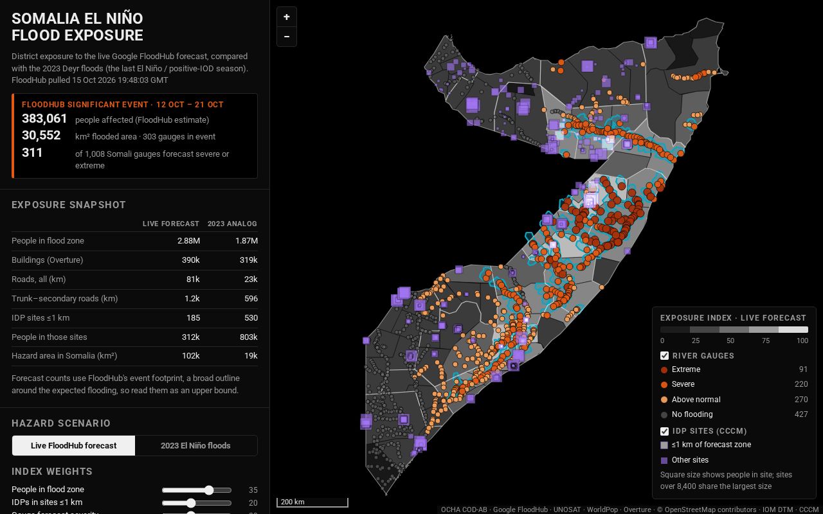Click the Other sites purple square
Screen dimensions: 823x514
click(664, 460)
